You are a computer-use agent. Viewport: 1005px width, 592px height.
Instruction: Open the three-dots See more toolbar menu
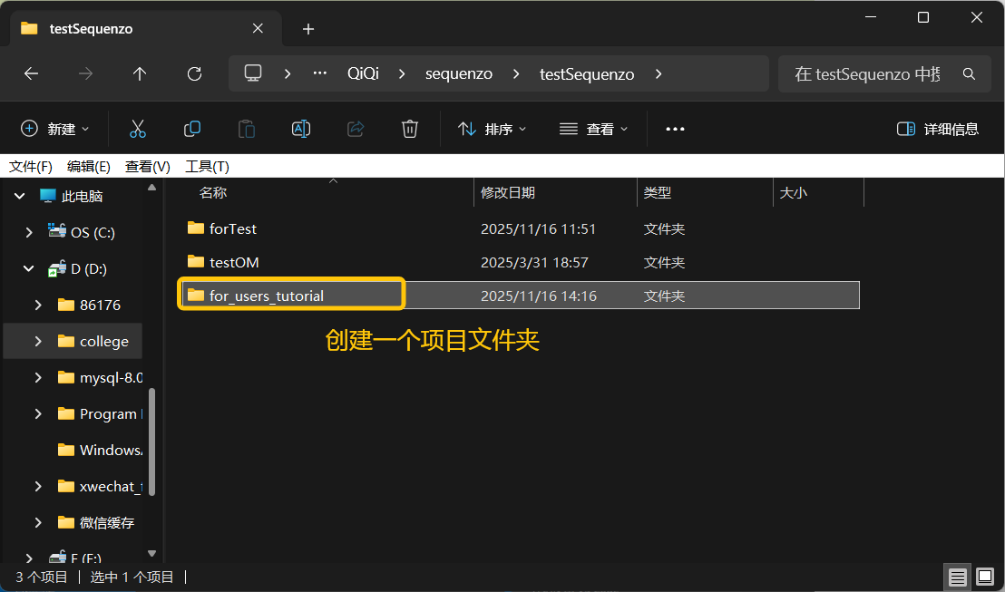tap(675, 129)
